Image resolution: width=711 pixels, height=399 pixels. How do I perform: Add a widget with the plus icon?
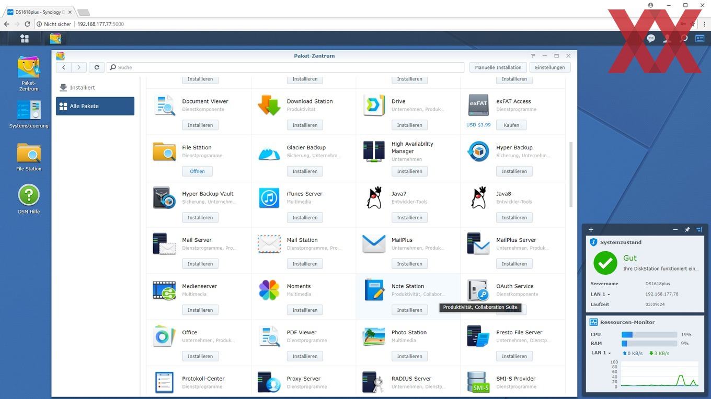tap(591, 229)
